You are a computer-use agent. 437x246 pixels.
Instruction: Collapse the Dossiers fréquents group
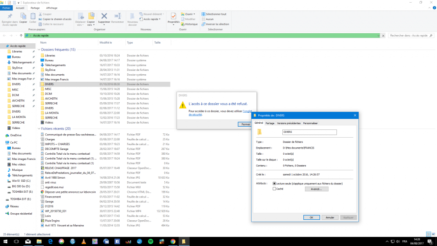coord(39,49)
